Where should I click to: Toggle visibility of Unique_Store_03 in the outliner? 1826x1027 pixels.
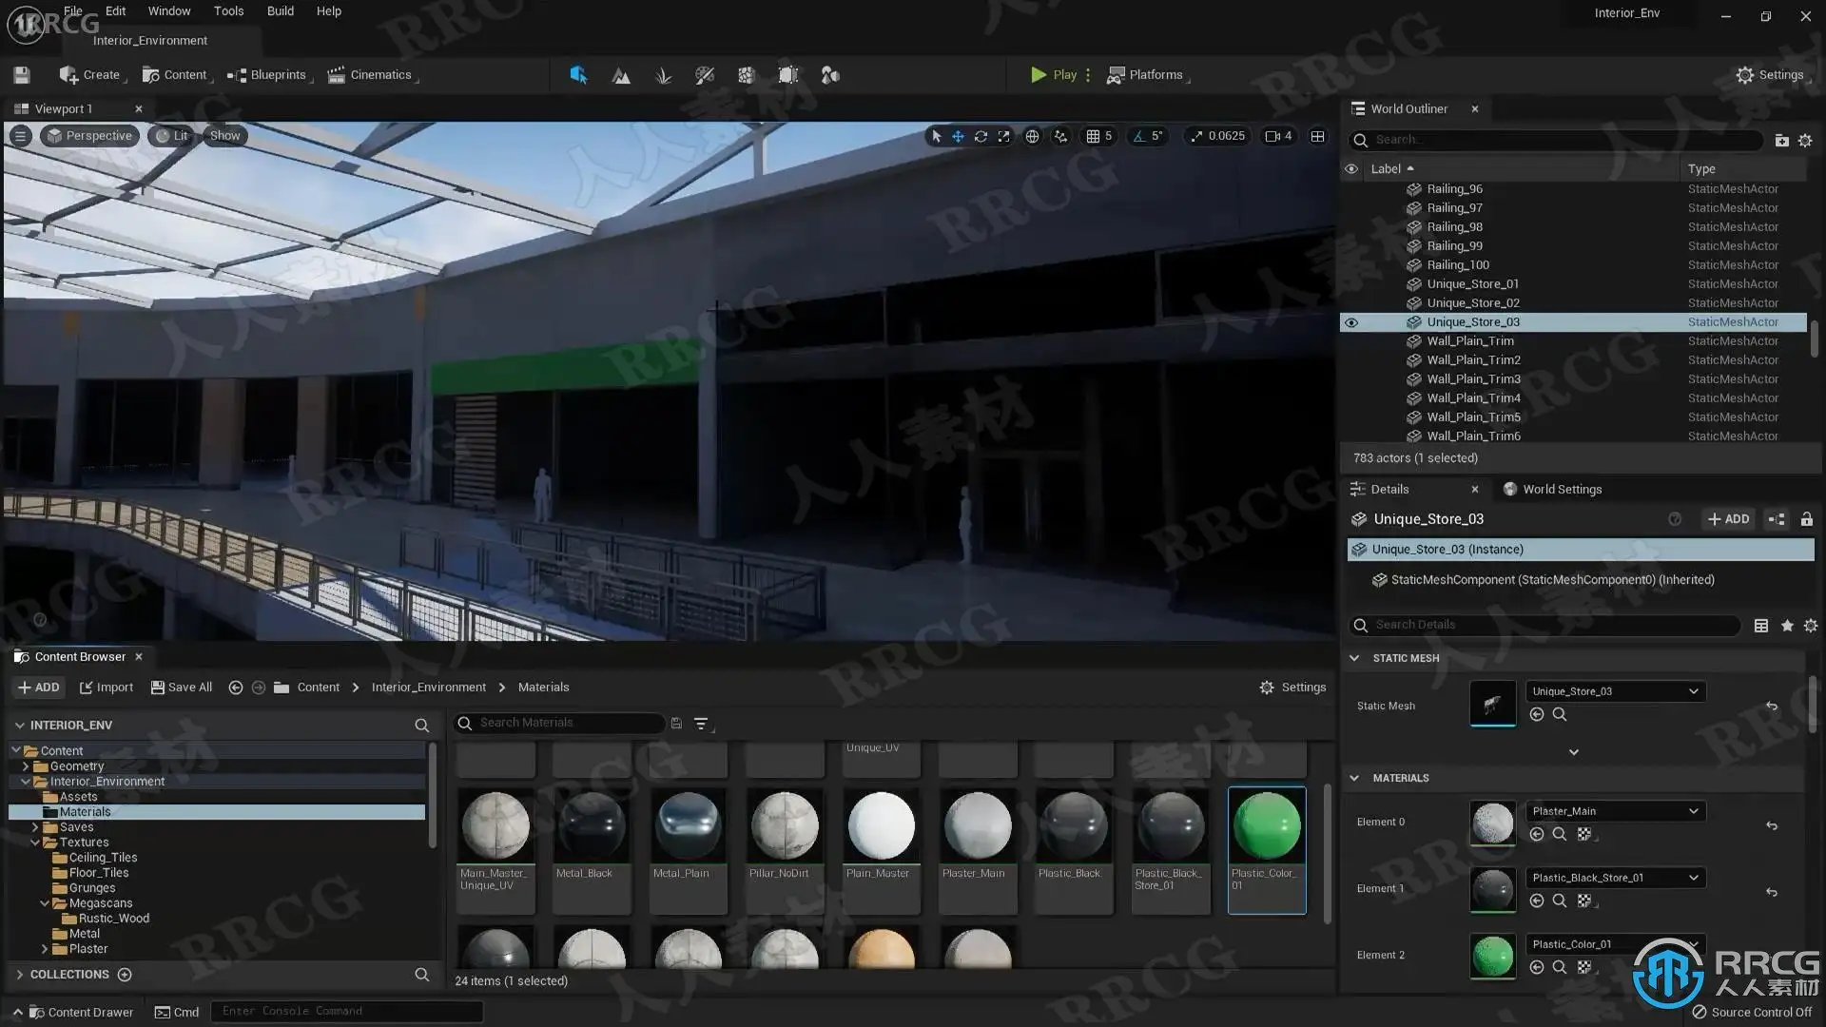1350,322
